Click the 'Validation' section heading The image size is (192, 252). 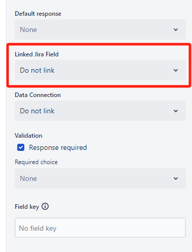click(x=28, y=136)
